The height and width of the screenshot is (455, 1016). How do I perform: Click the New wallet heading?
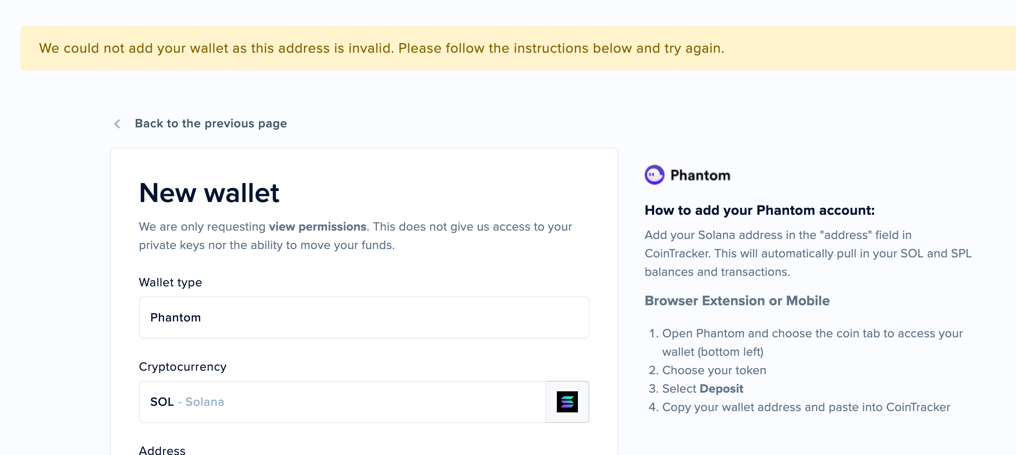tap(209, 193)
